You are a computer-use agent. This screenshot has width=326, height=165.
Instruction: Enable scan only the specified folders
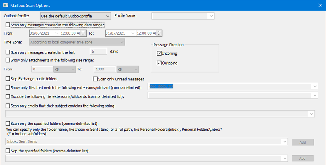click(8, 124)
